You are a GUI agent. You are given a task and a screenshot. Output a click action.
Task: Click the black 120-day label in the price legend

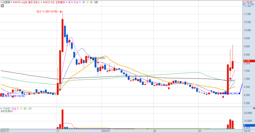(96, 2)
